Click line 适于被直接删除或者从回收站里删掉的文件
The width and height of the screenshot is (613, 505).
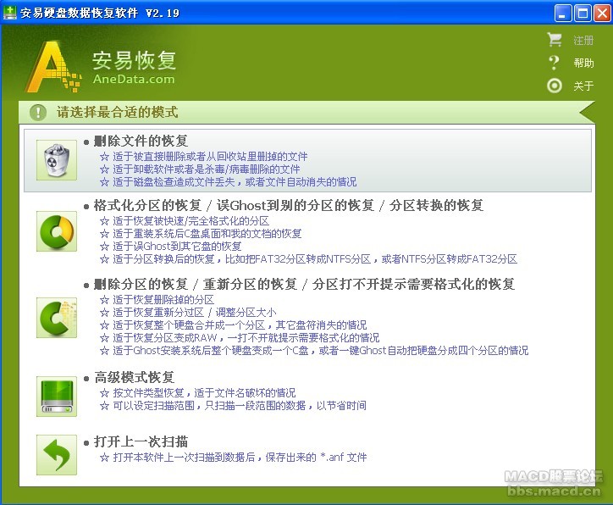coord(210,157)
